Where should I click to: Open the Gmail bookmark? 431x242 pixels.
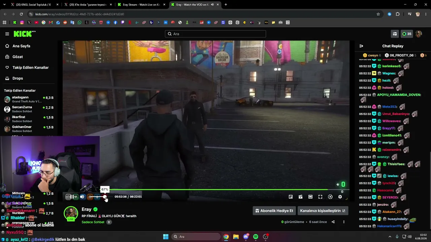click(51, 23)
